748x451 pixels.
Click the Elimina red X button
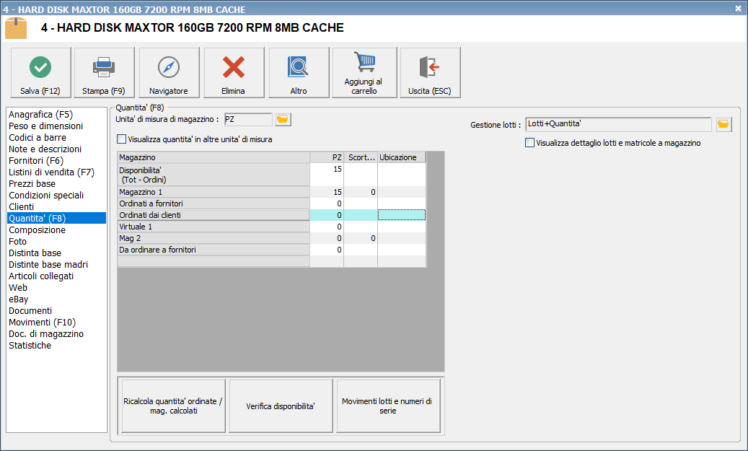click(x=234, y=73)
